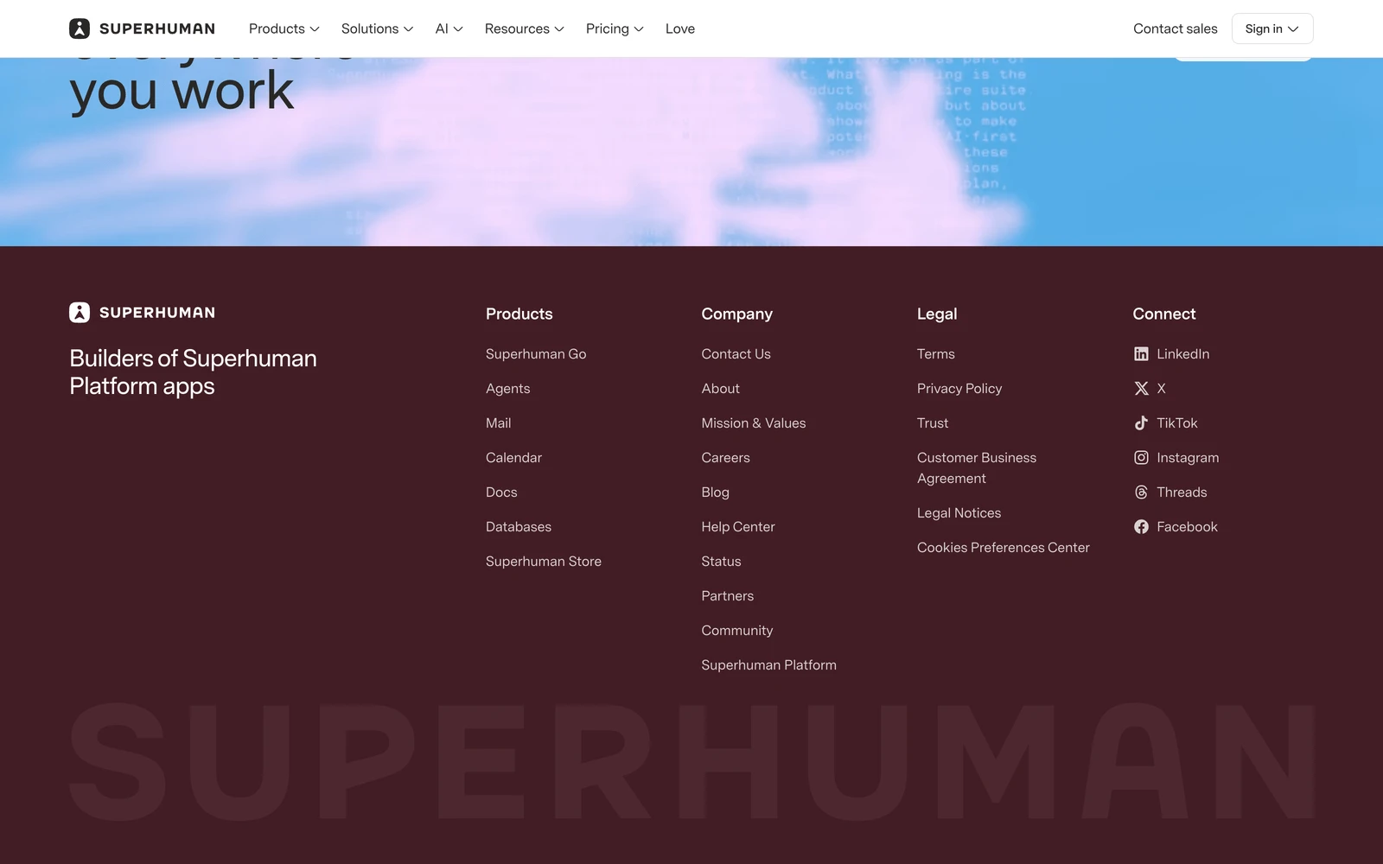This screenshot has width=1383, height=864.
Task: Open the Pricing dropdown
Action: 615,29
